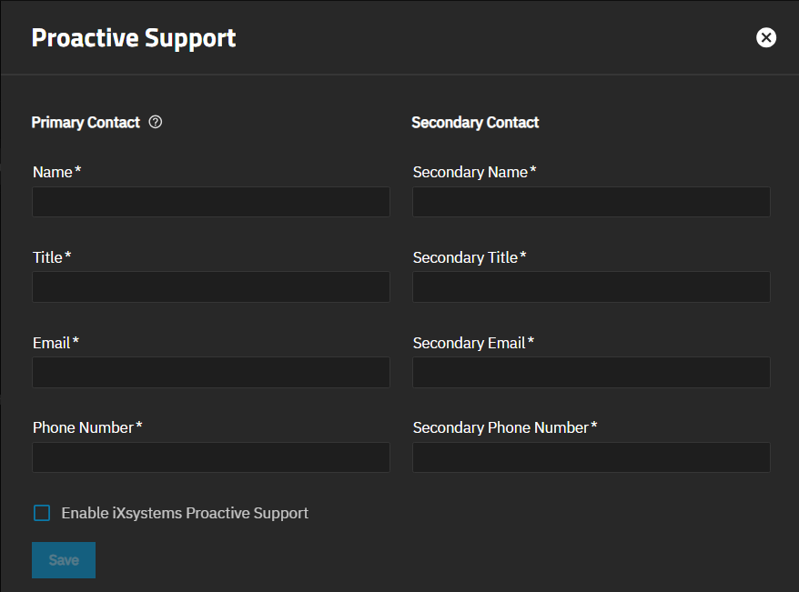799x592 pixels.
Task: Focus the Secondary Title input box
Action: point(591,287)
